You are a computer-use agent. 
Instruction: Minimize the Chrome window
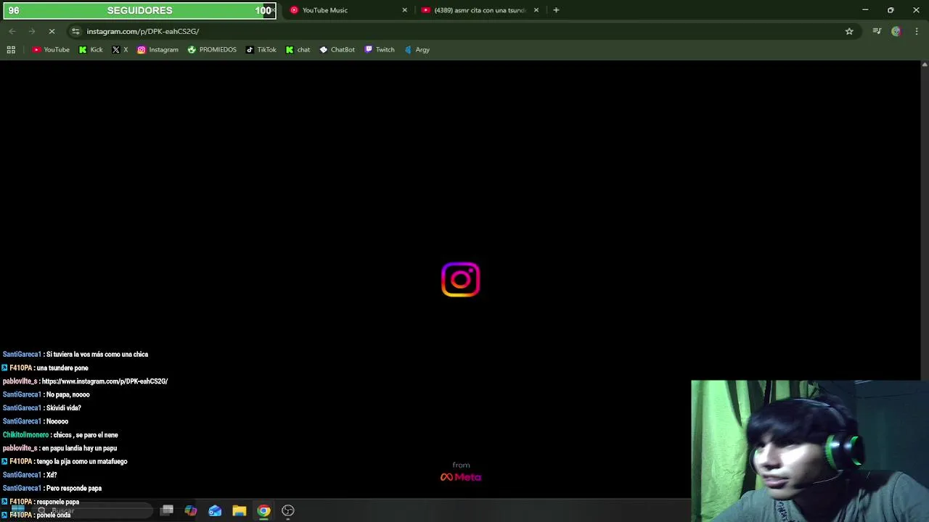[865, 10]
